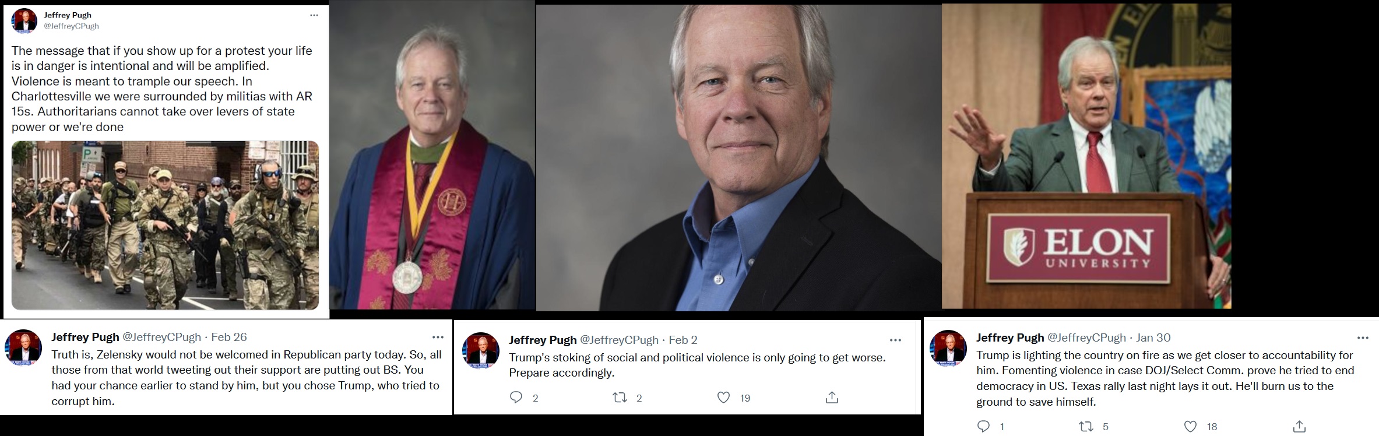Like the Feb 2 tweet
The width and height of the screenshot is (1379, 436).
[x=723, y=398]
